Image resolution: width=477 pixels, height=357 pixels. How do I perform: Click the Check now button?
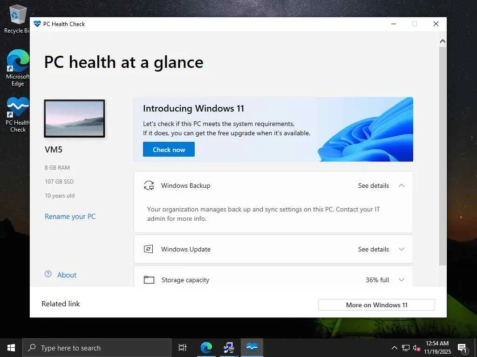[x=169, y=149]
